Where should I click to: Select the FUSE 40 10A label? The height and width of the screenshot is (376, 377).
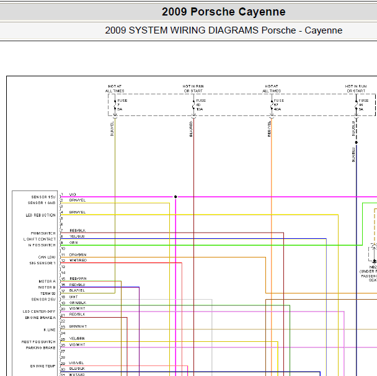pyautogui.click(x=200, y=105)
